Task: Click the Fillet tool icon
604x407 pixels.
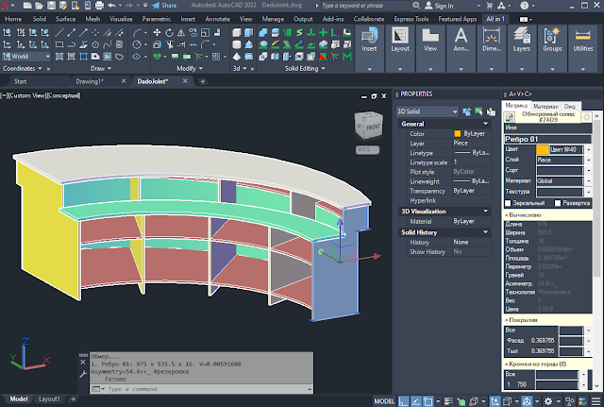Action: coord(206,44)
